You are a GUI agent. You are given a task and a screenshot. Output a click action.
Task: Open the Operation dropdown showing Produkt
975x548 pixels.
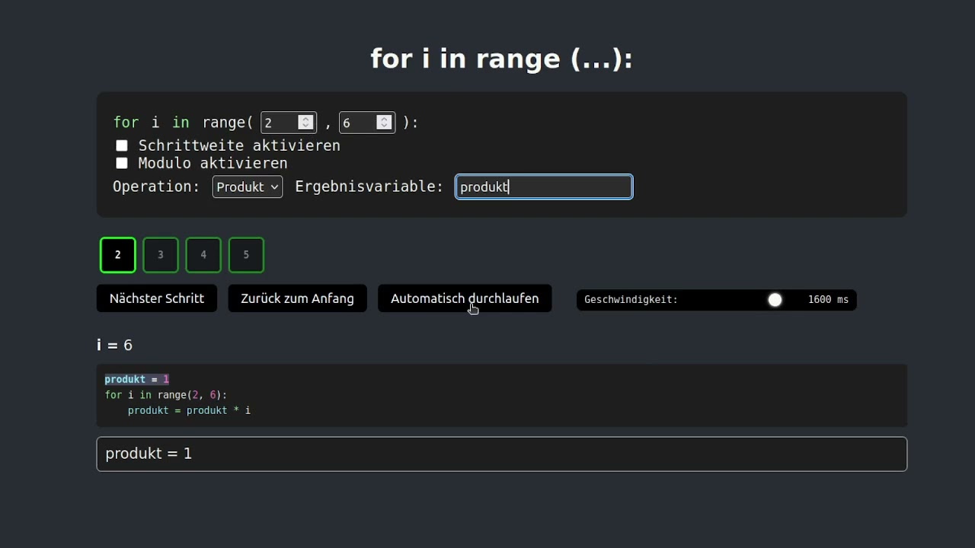pyautogui.click(x=248, y=186)
